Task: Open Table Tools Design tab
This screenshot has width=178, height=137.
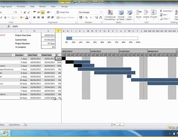Action: pos(65,7)
